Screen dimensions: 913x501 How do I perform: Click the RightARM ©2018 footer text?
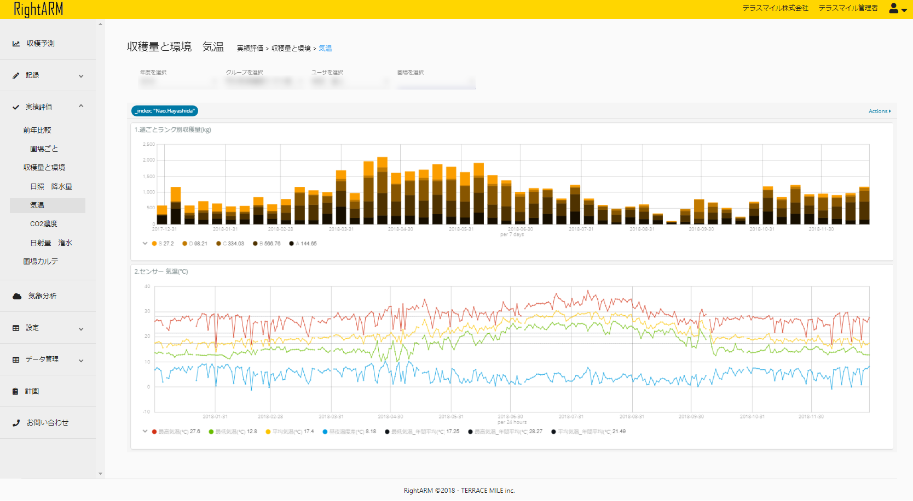pyautogui.click(x=459, y=491)
